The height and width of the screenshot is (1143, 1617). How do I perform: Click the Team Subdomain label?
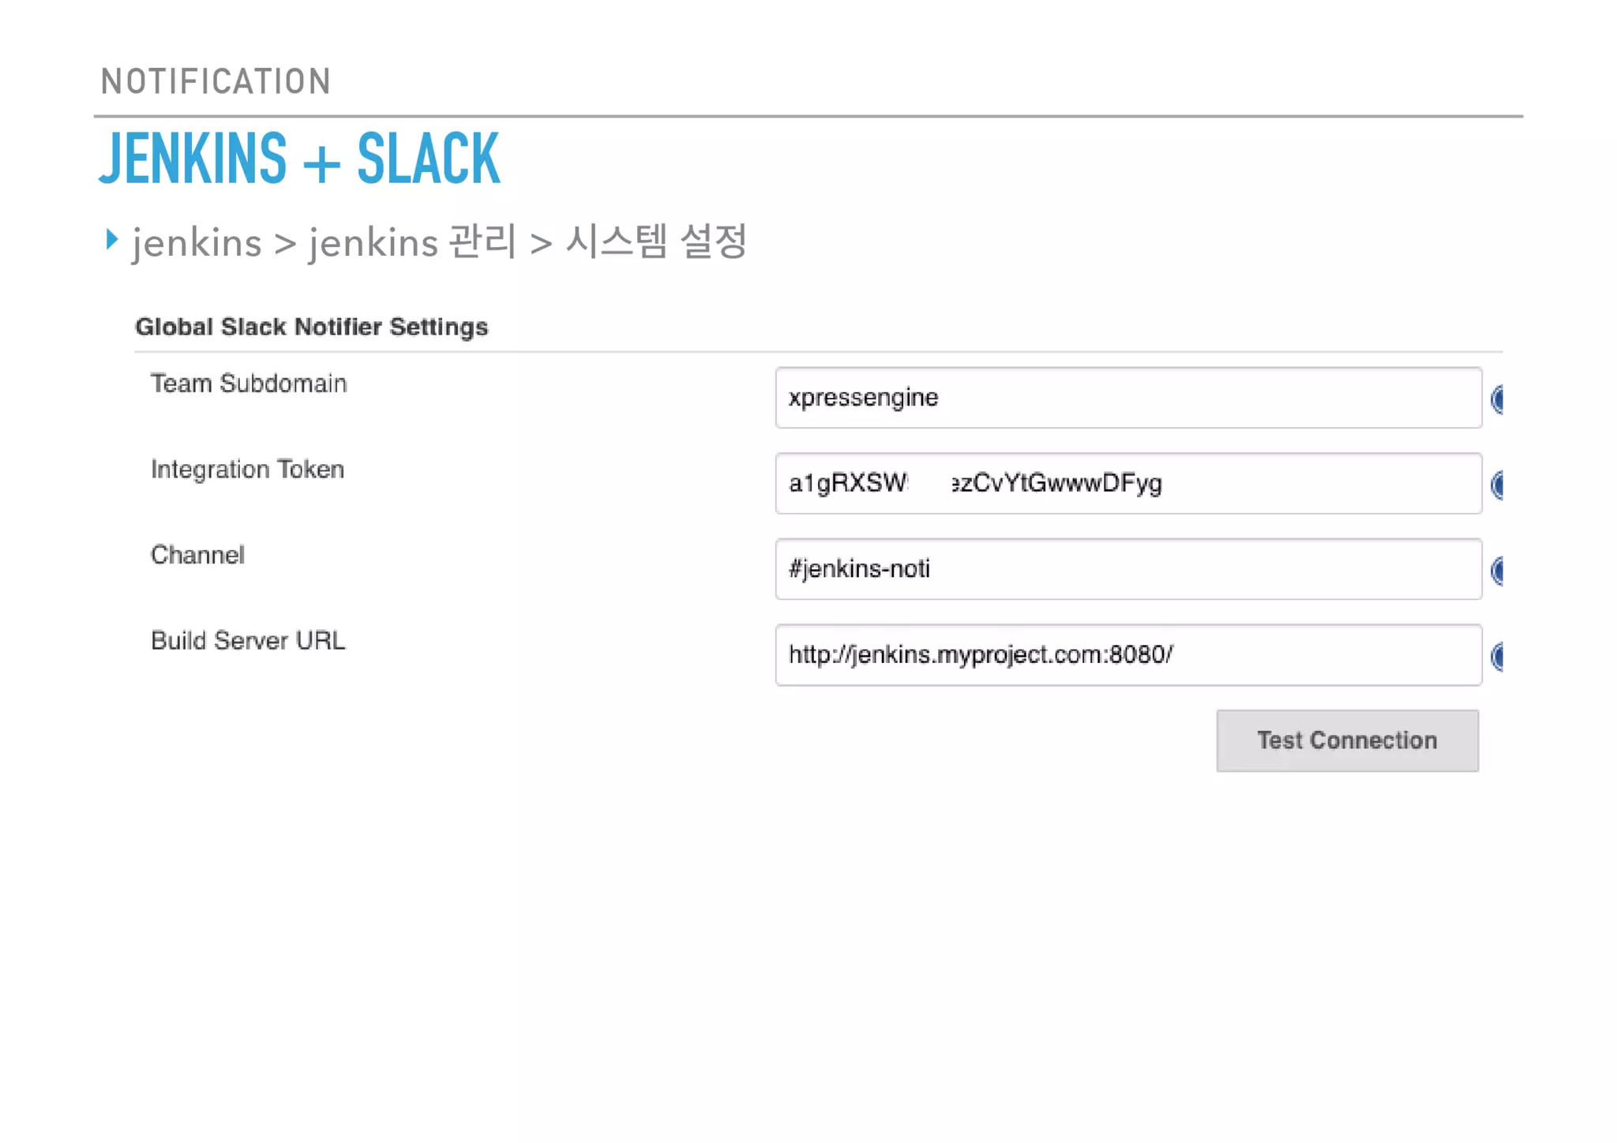pyautogui.click(x=249, y=384)
